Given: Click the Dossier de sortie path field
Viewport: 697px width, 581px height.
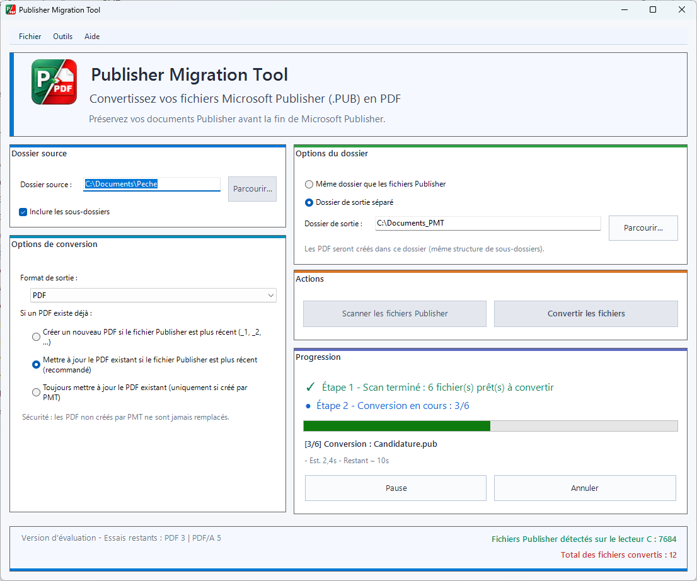Looking at the screenshot, I should click(488, 223).
